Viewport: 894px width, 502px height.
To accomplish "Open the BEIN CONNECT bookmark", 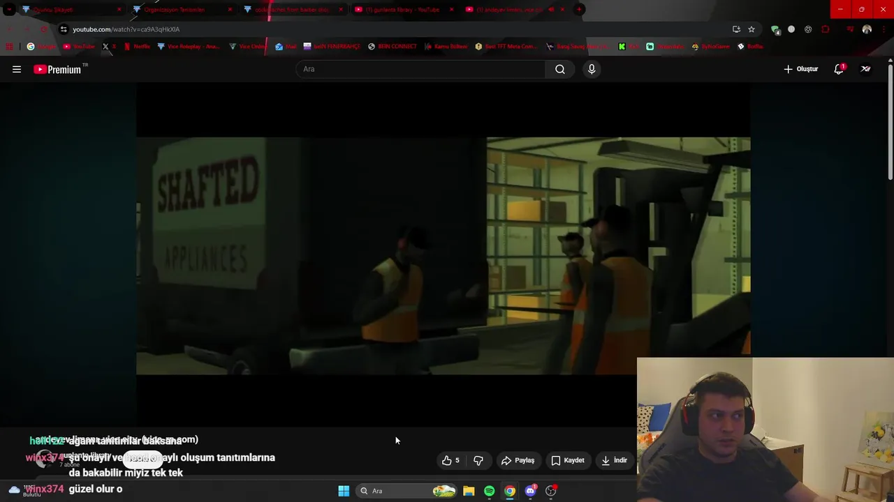I will (x=393, y=47).
